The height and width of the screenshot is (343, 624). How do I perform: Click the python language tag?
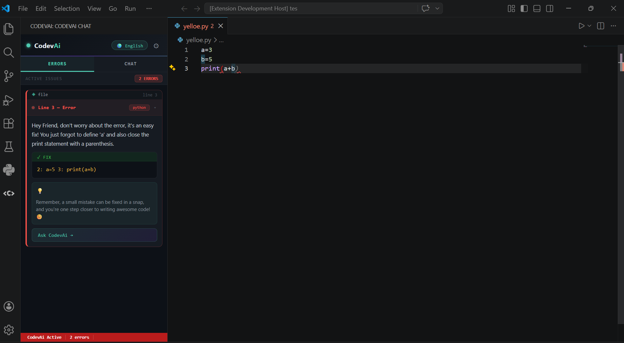[139, 108]
